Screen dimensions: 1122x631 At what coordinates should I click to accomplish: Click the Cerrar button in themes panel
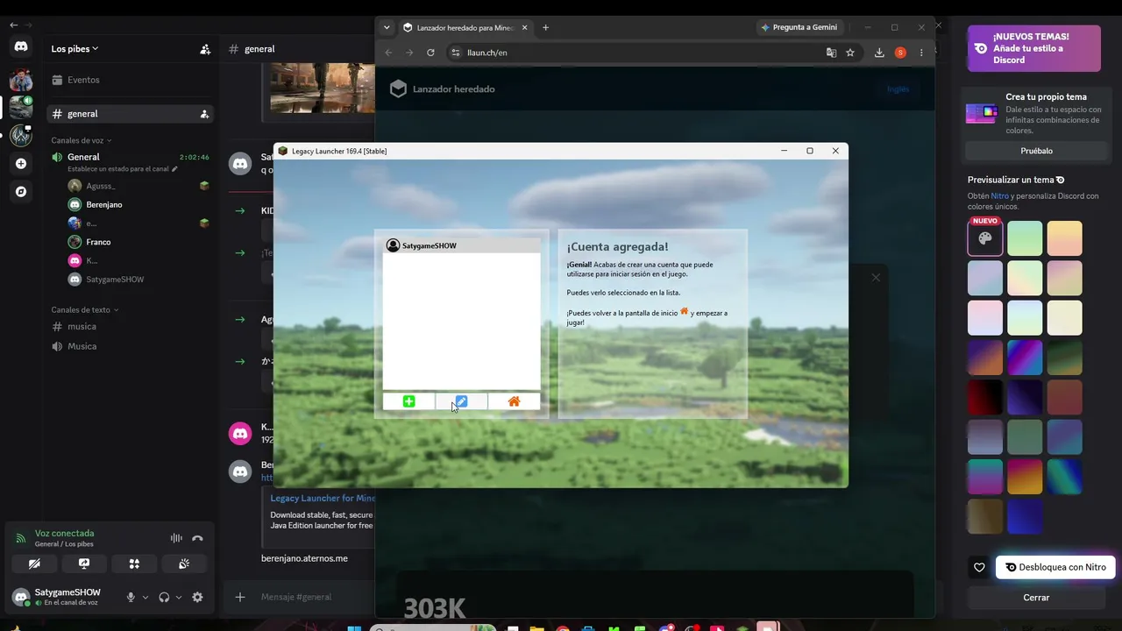[1036, 598]
